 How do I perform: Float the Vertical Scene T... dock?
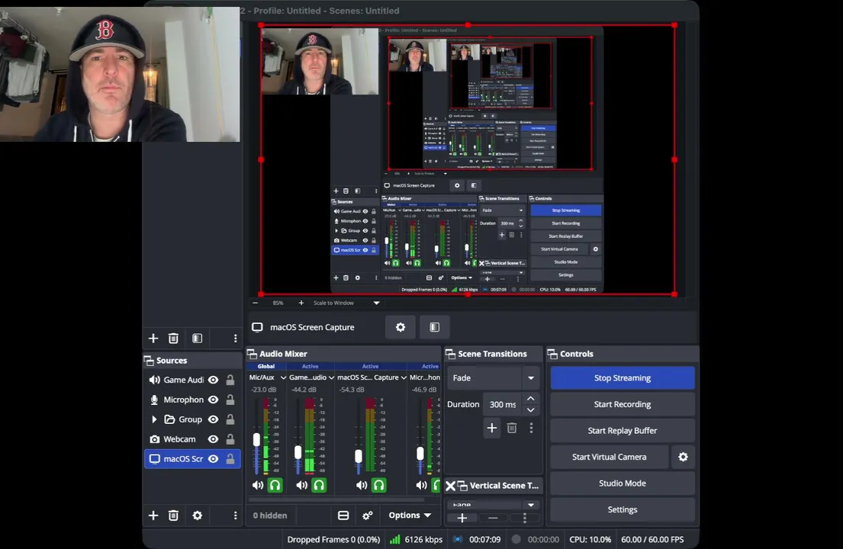(462, 486)
